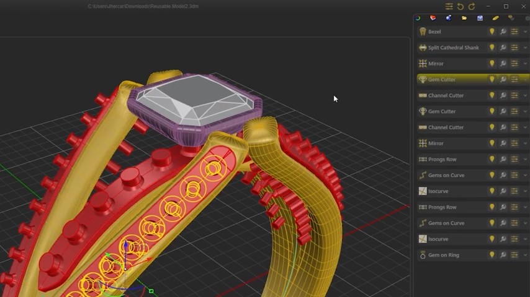Click the blue gumball Z-axis arrow
The width and height of the screenshot is (530, 297).
click(126, 244)
